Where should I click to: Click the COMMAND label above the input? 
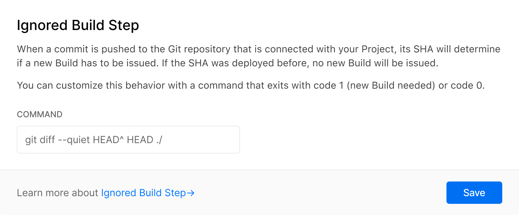coord(39,114)
